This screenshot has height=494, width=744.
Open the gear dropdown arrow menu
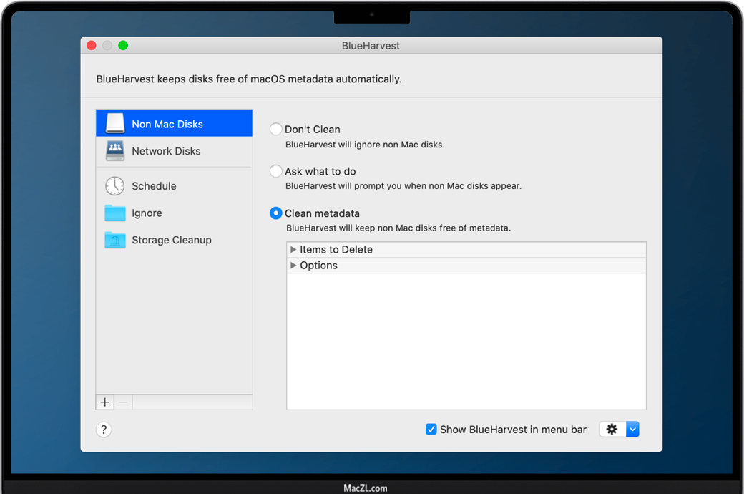tap(632, 430)
